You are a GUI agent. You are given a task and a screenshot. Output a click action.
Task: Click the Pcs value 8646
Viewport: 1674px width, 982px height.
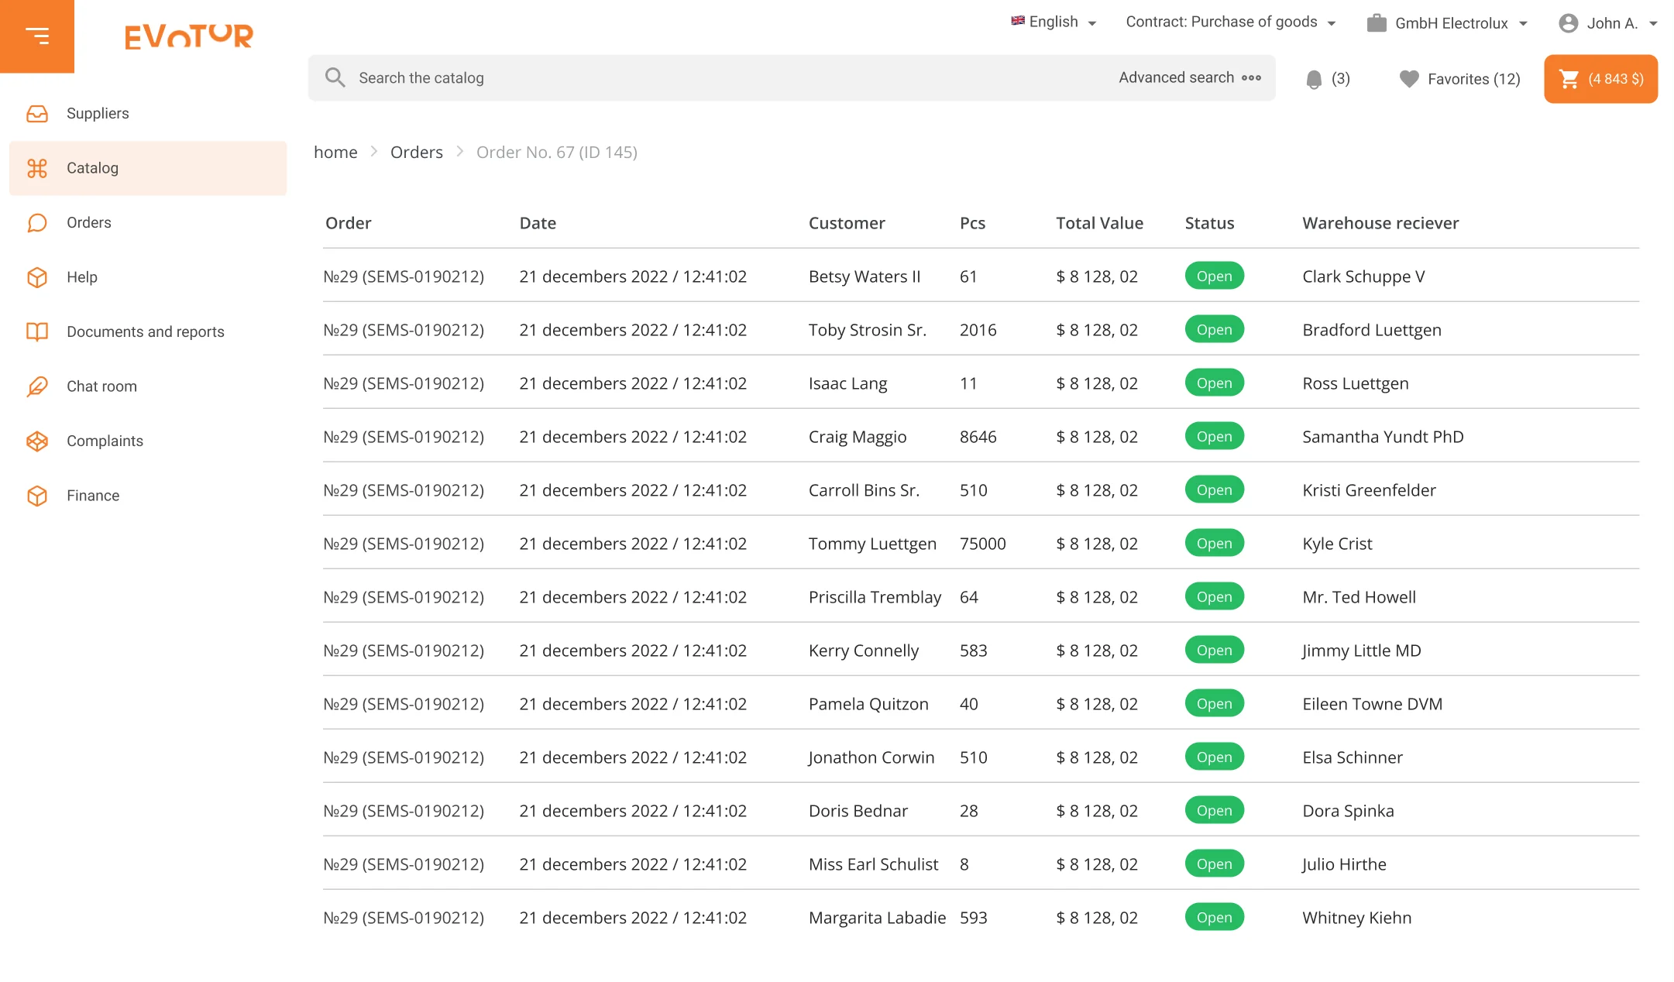[978, 437]
